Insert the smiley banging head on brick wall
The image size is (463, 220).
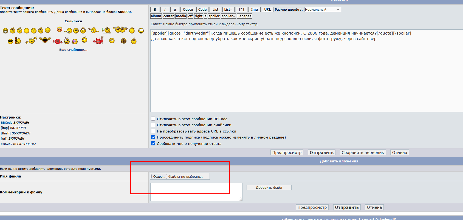click(x=18, y=41)
